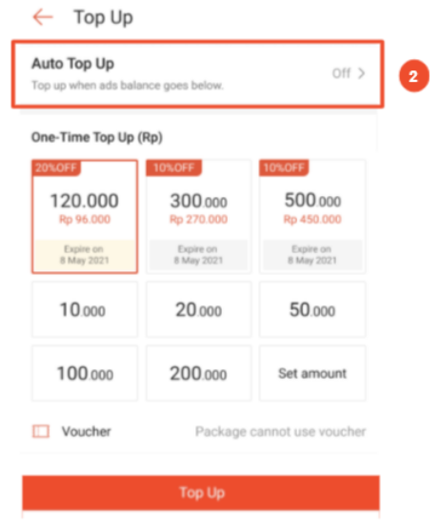This screenshot has width=440, height=530.
Task: Click the voucher ticket icon
Action: pyautogui.click(x=41, y=431)
